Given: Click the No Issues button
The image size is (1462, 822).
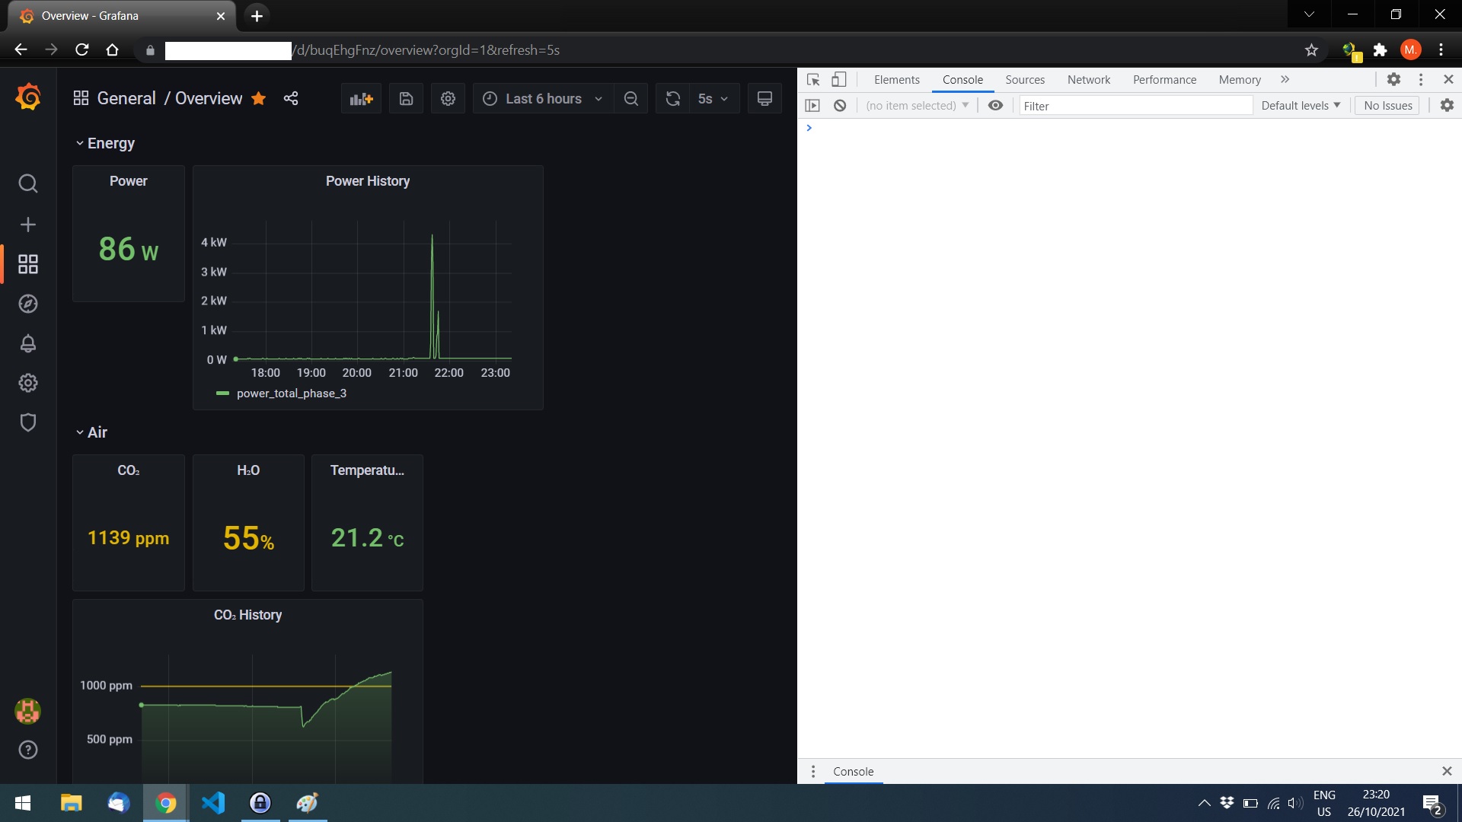Looking at the screenshot, I should pyautogui.click(x=1387, y=105).
